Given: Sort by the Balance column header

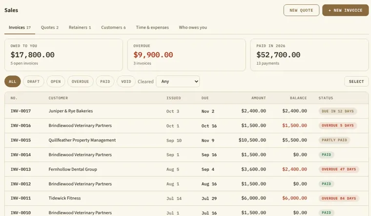Looking at the screenshot, I should [x=298, y=98].
